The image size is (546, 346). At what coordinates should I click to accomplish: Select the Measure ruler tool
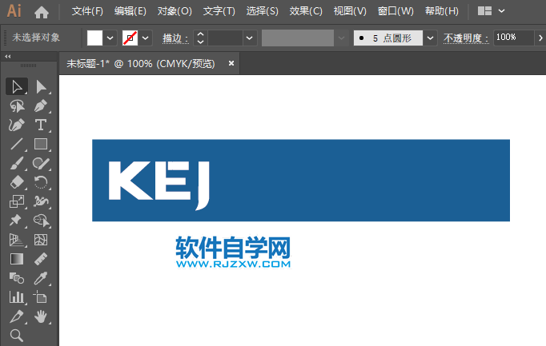(x=41, y=259)
